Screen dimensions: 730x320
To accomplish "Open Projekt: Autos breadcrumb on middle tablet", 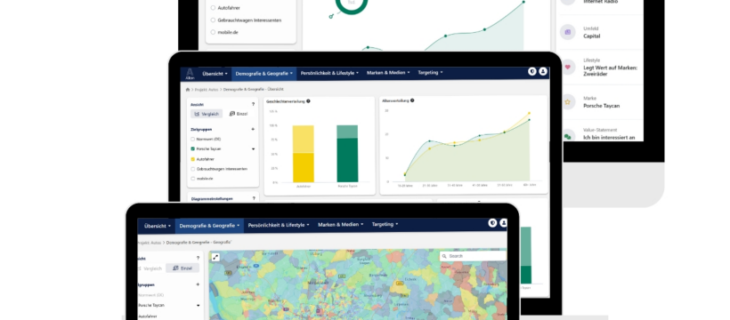I will 207,89.
